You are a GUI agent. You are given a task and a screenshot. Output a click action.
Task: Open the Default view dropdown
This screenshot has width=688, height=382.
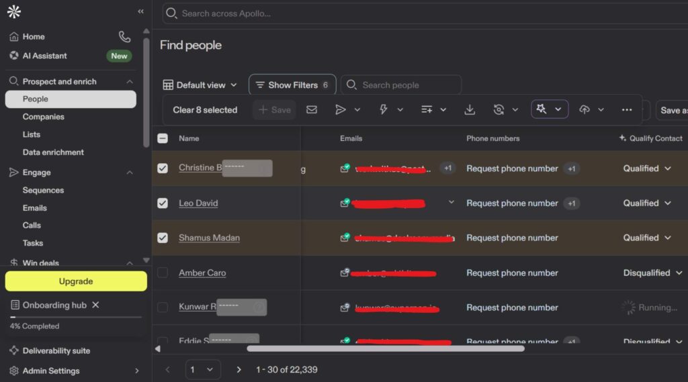point(200,85)
